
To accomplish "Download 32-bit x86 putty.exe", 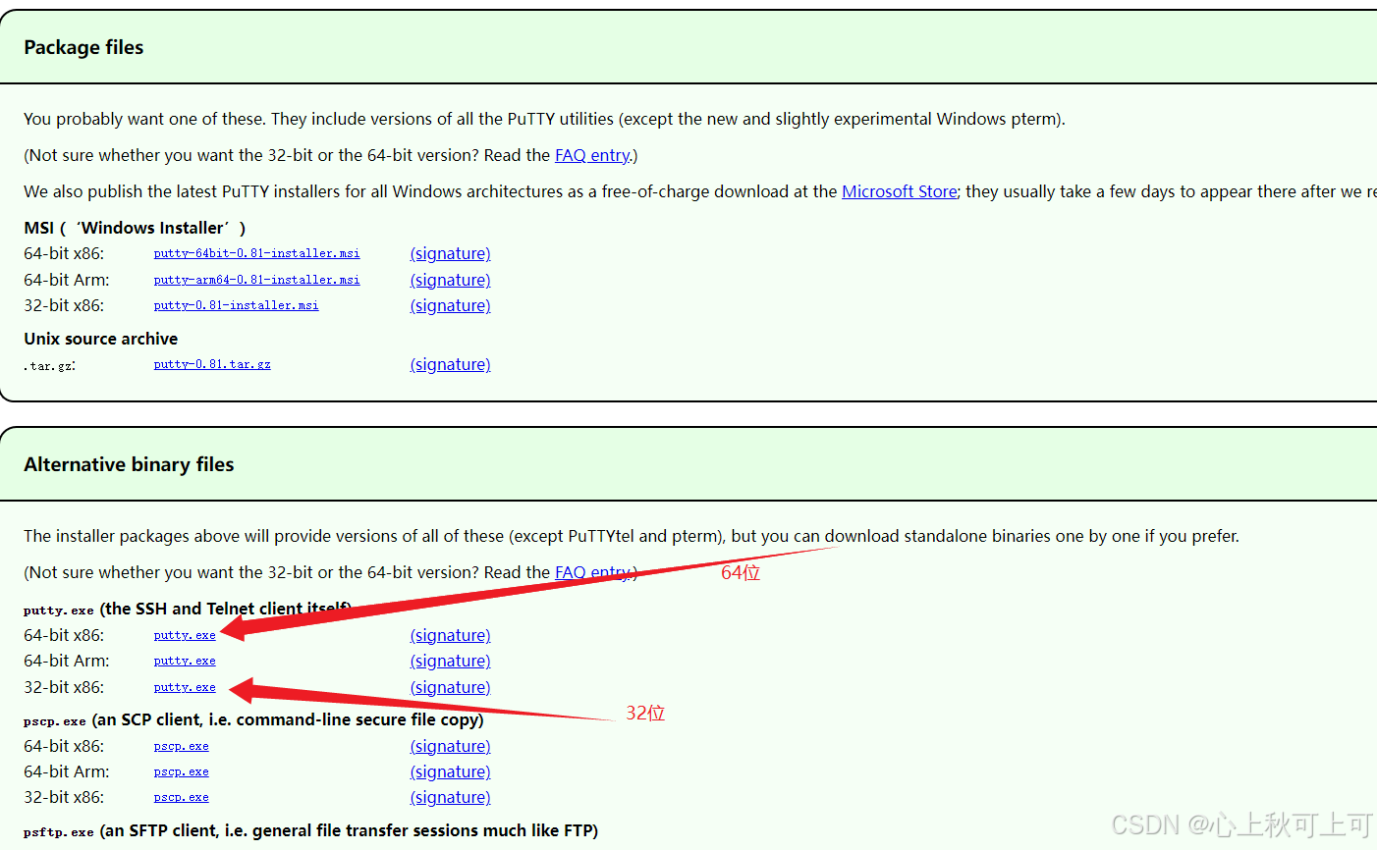I will pos(185,687).
